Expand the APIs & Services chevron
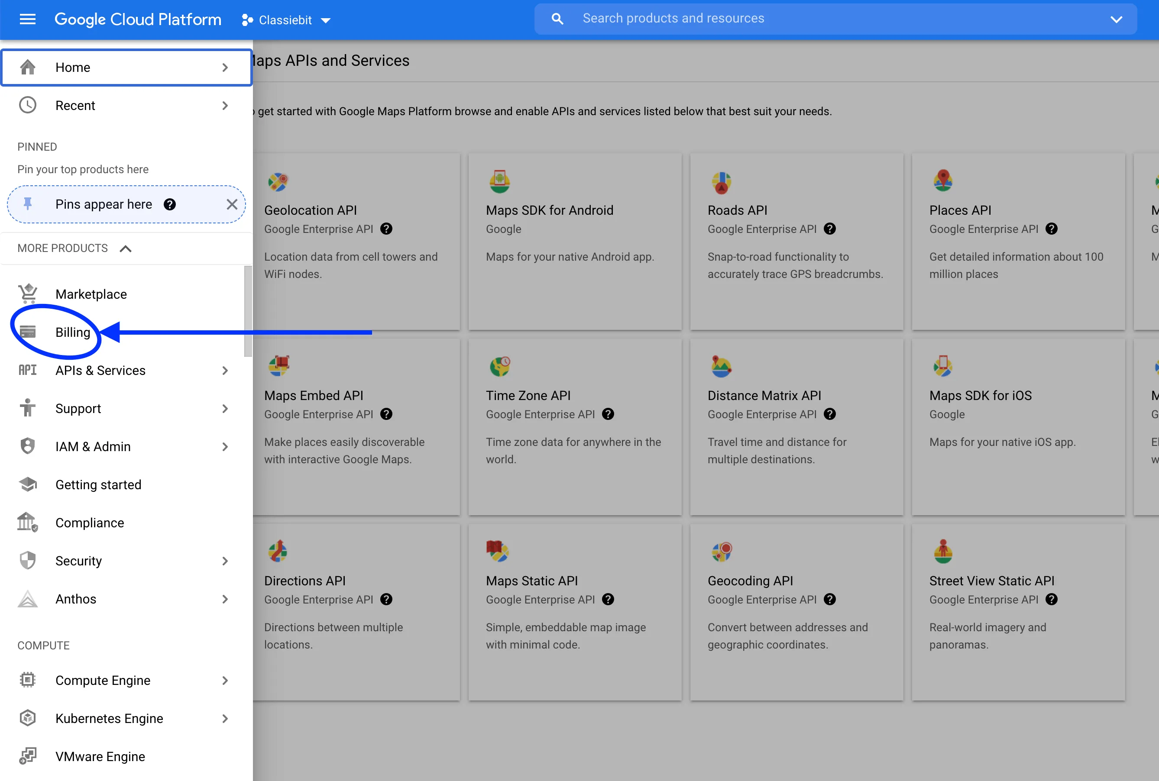1159x781 pixels. 225,370
